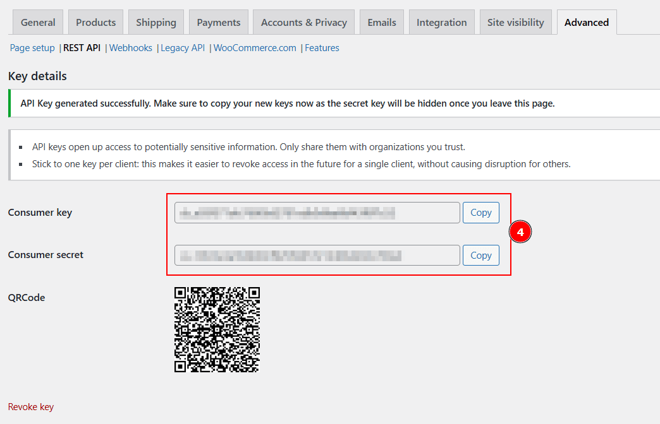
Task: Switch to the Emails tab
Action: coord(382,23)
